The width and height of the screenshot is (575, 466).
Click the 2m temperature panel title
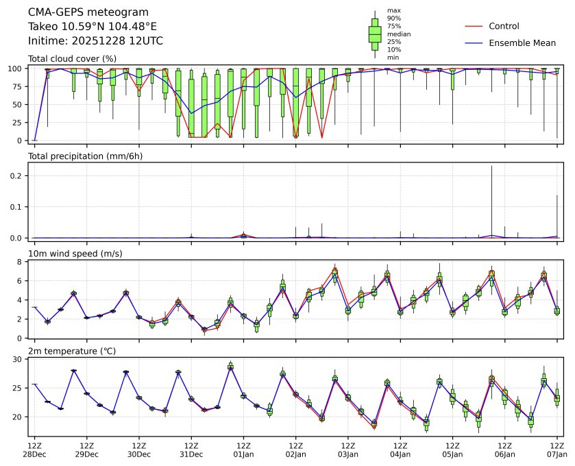[72, 351]
